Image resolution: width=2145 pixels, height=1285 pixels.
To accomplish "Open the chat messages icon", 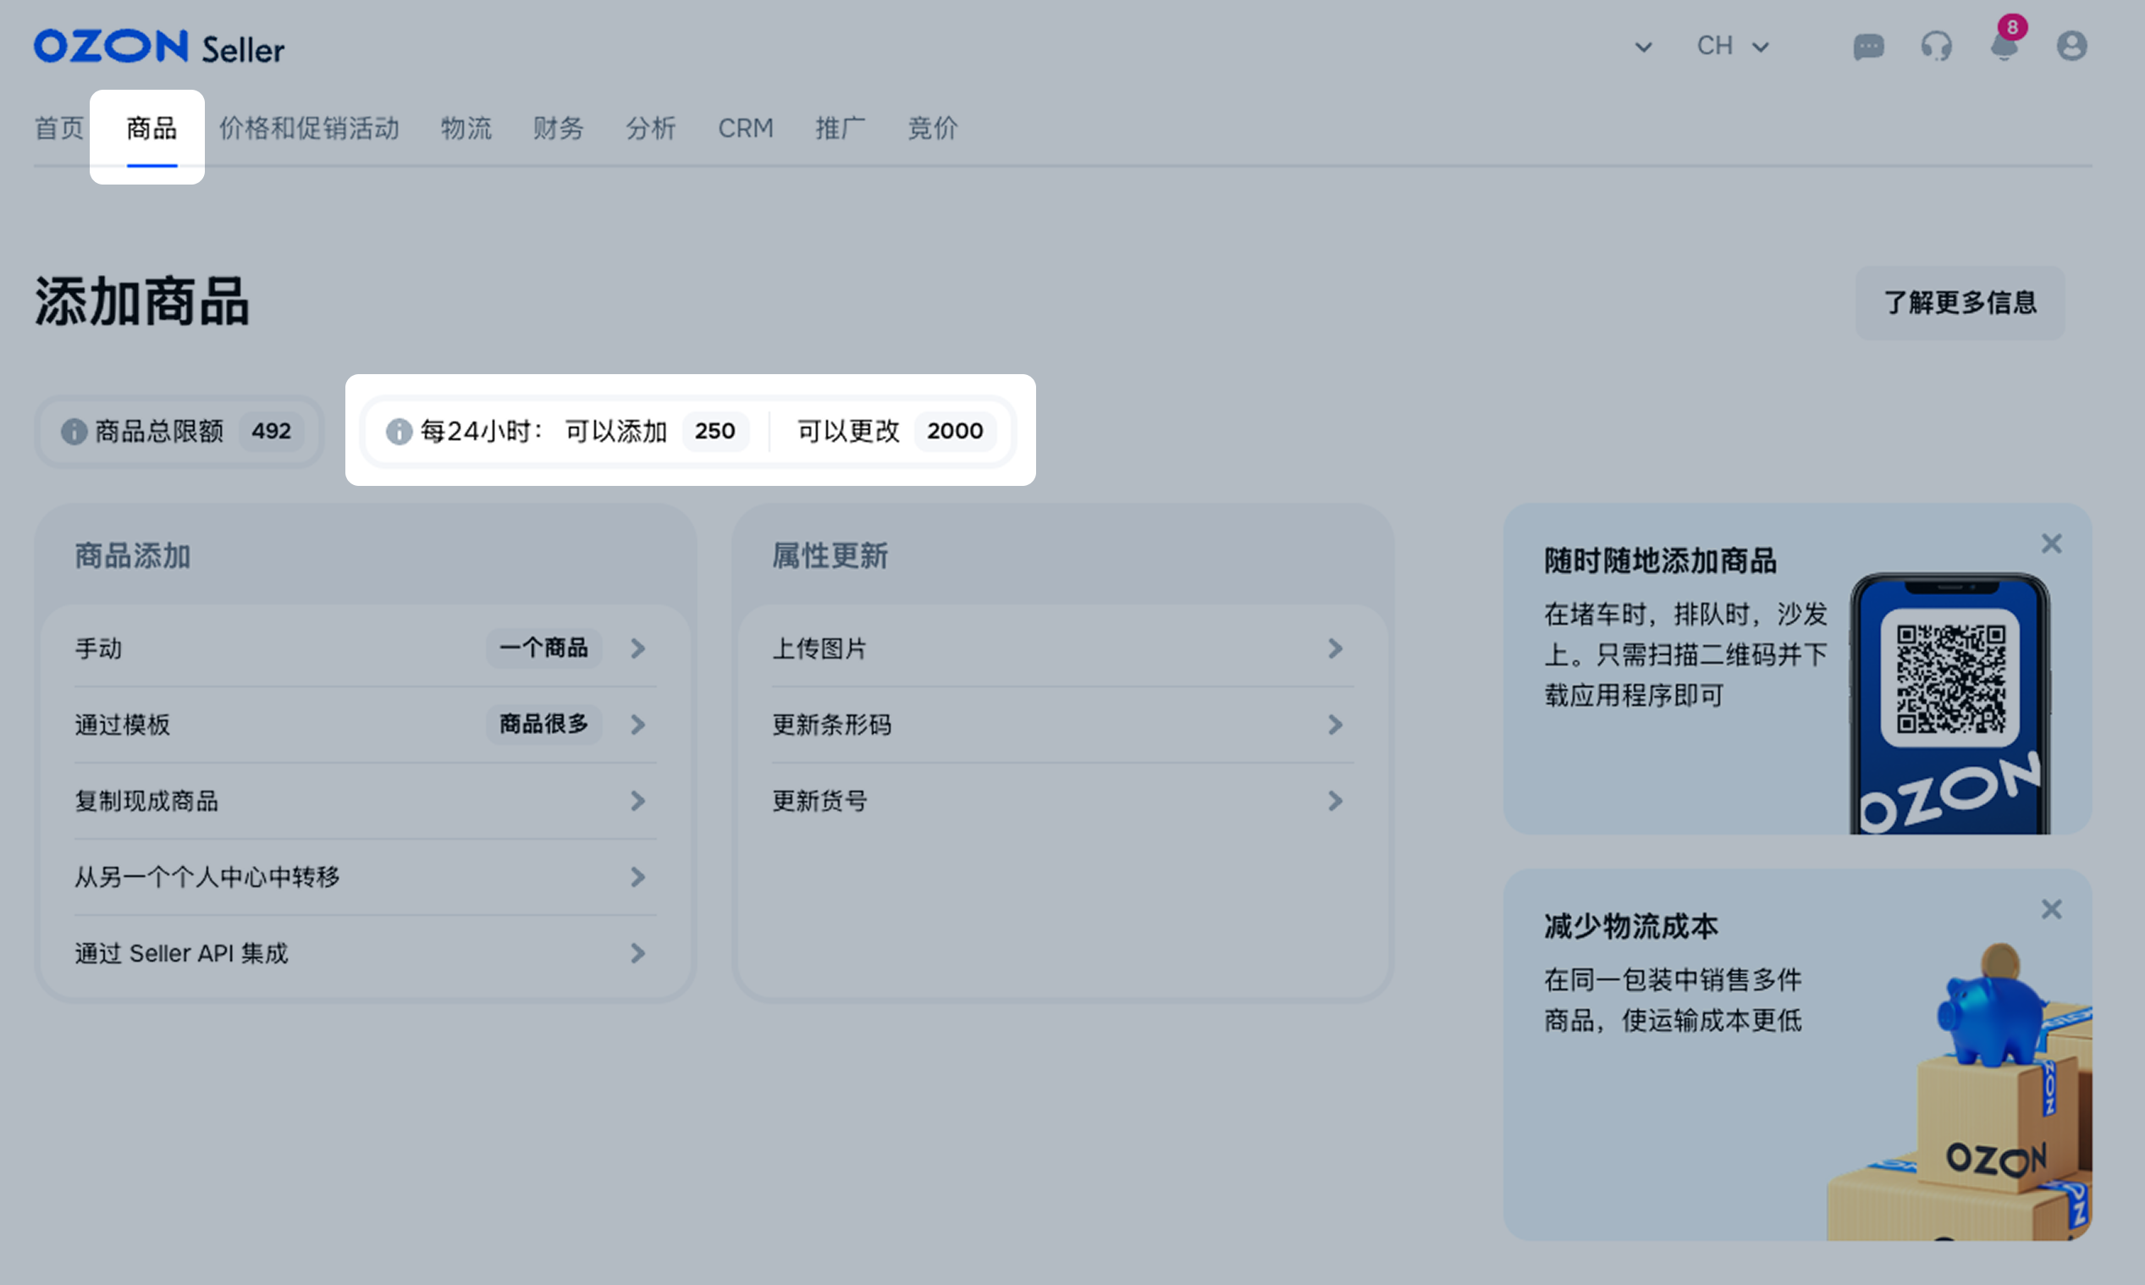I will click(x=1868, y=46).
